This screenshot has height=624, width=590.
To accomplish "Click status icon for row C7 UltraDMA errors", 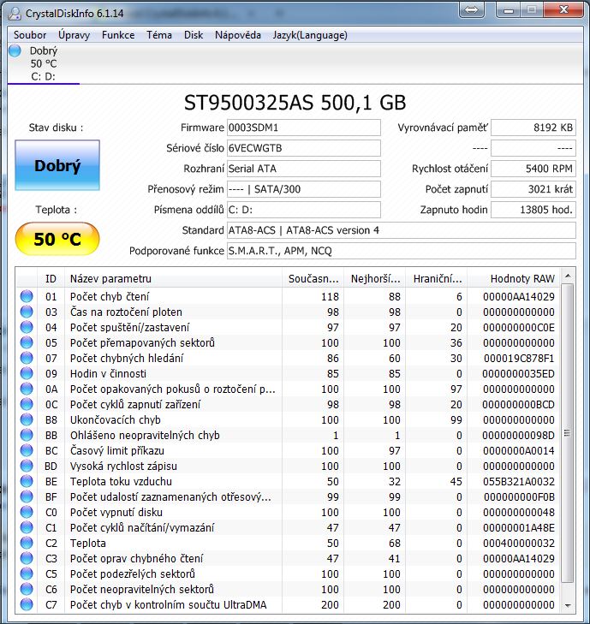I will pos(27,605).
